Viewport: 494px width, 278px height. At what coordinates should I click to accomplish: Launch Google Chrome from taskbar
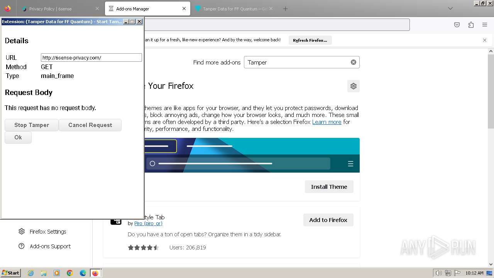[70, 273]
